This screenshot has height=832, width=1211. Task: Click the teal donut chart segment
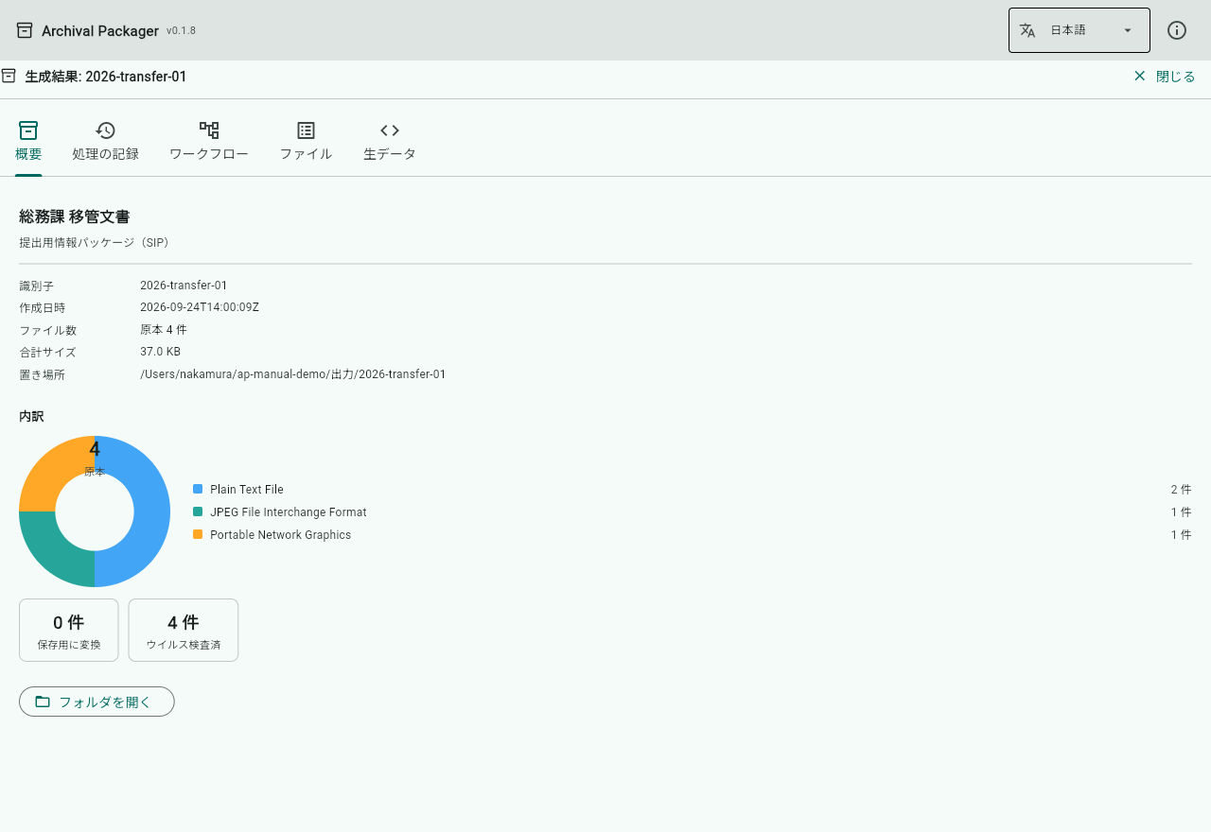pos(54,552)
